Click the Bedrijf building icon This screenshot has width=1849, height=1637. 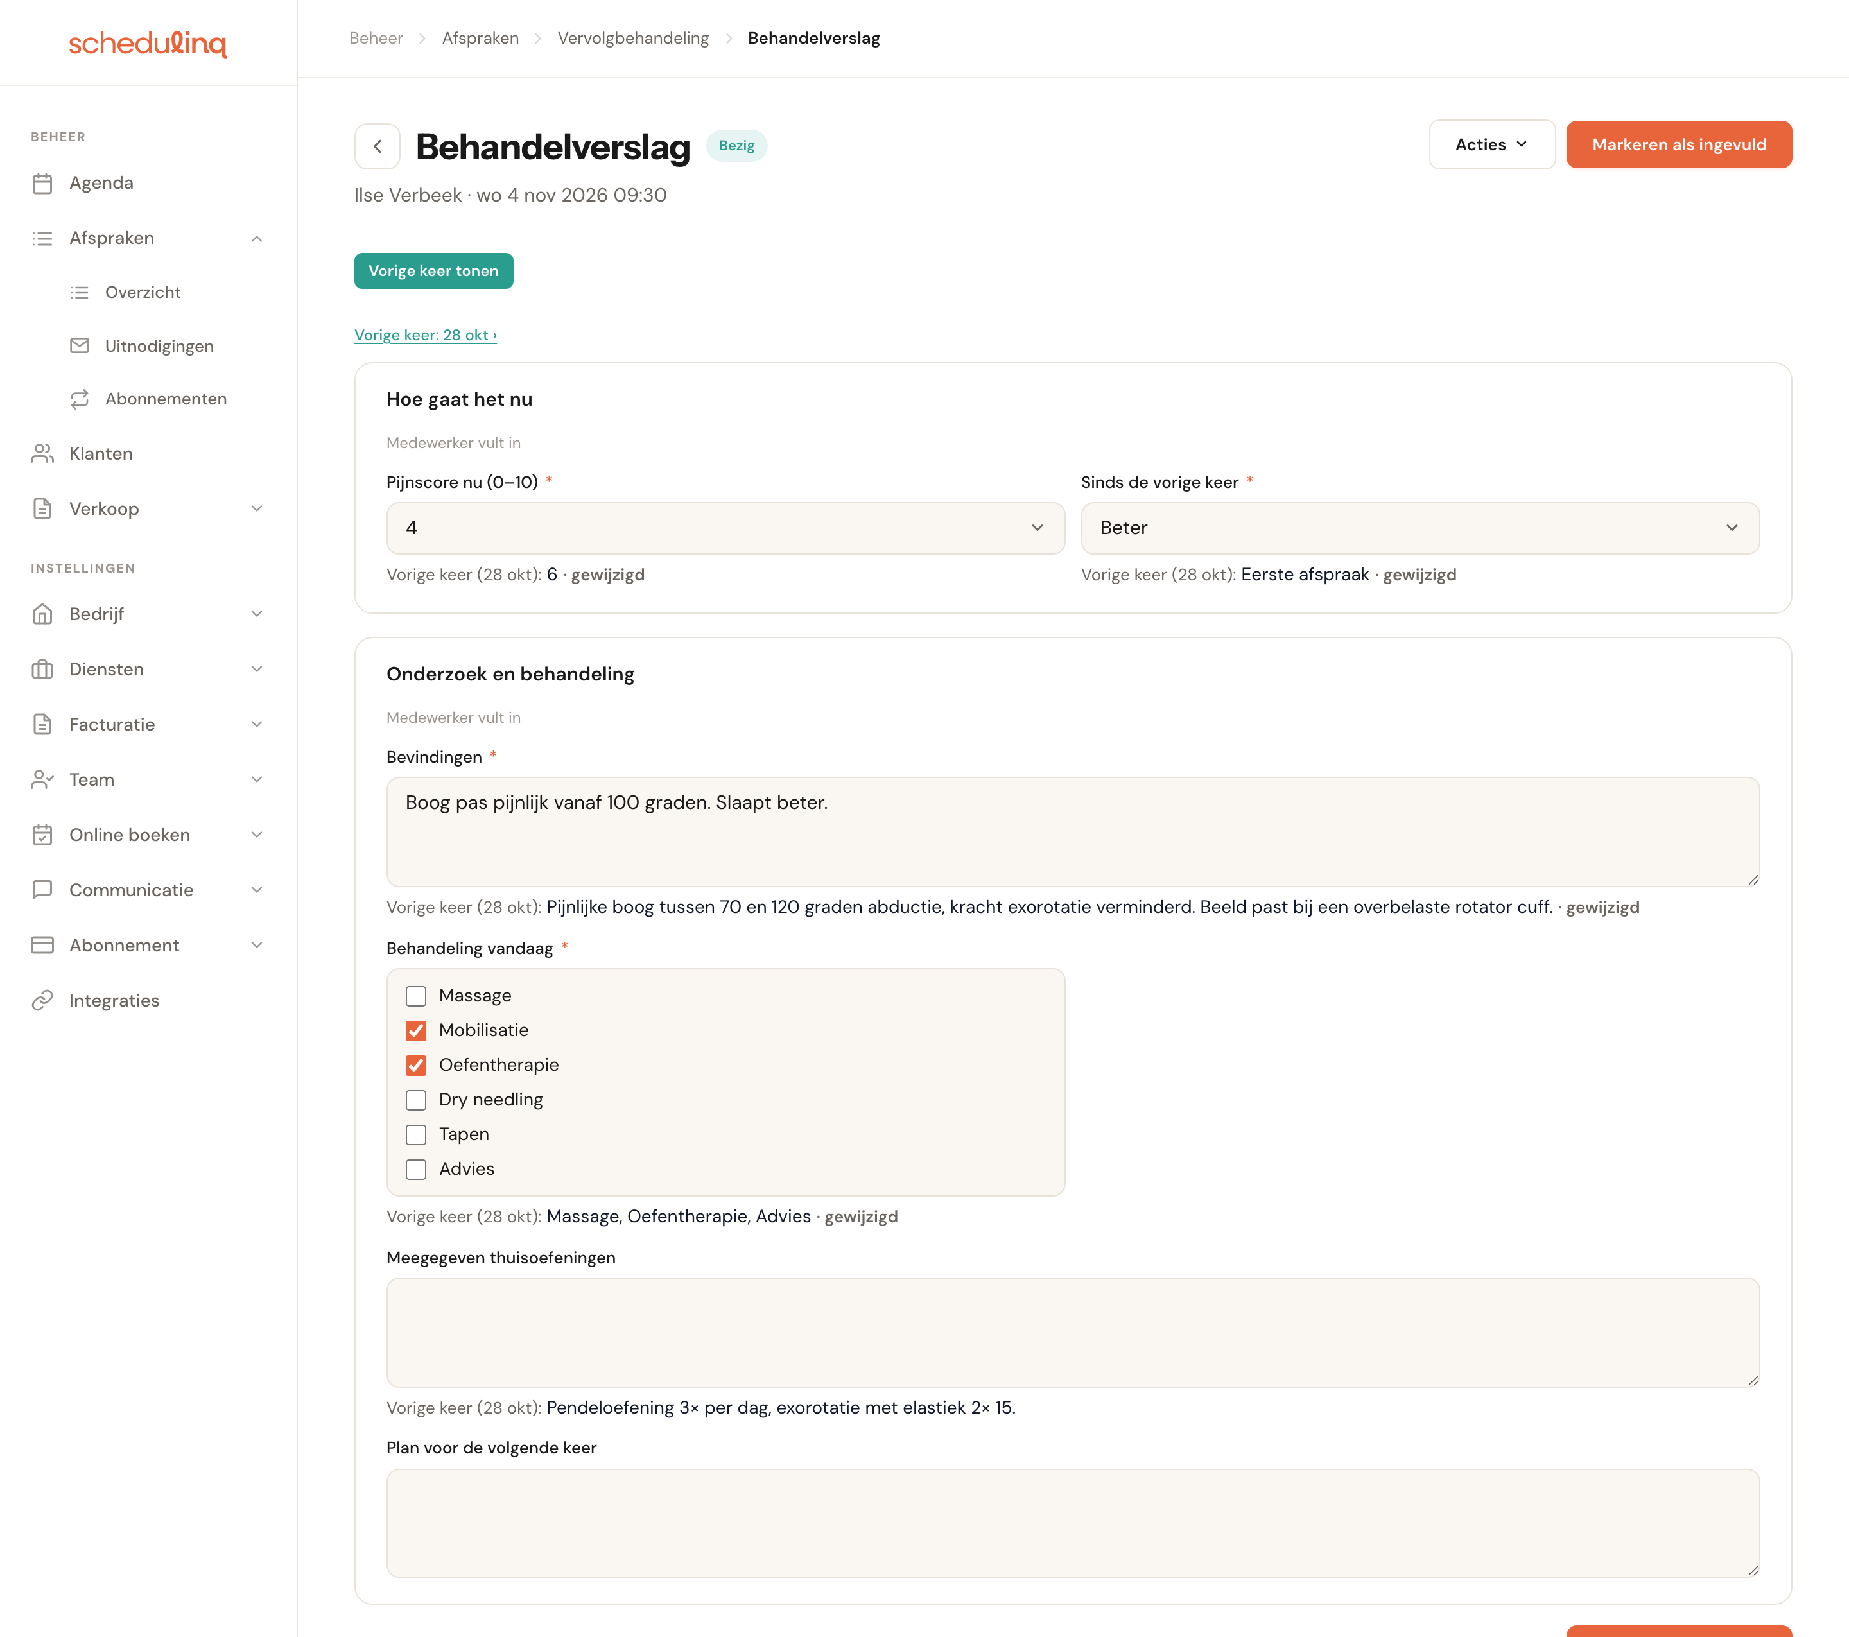(42, 615)
